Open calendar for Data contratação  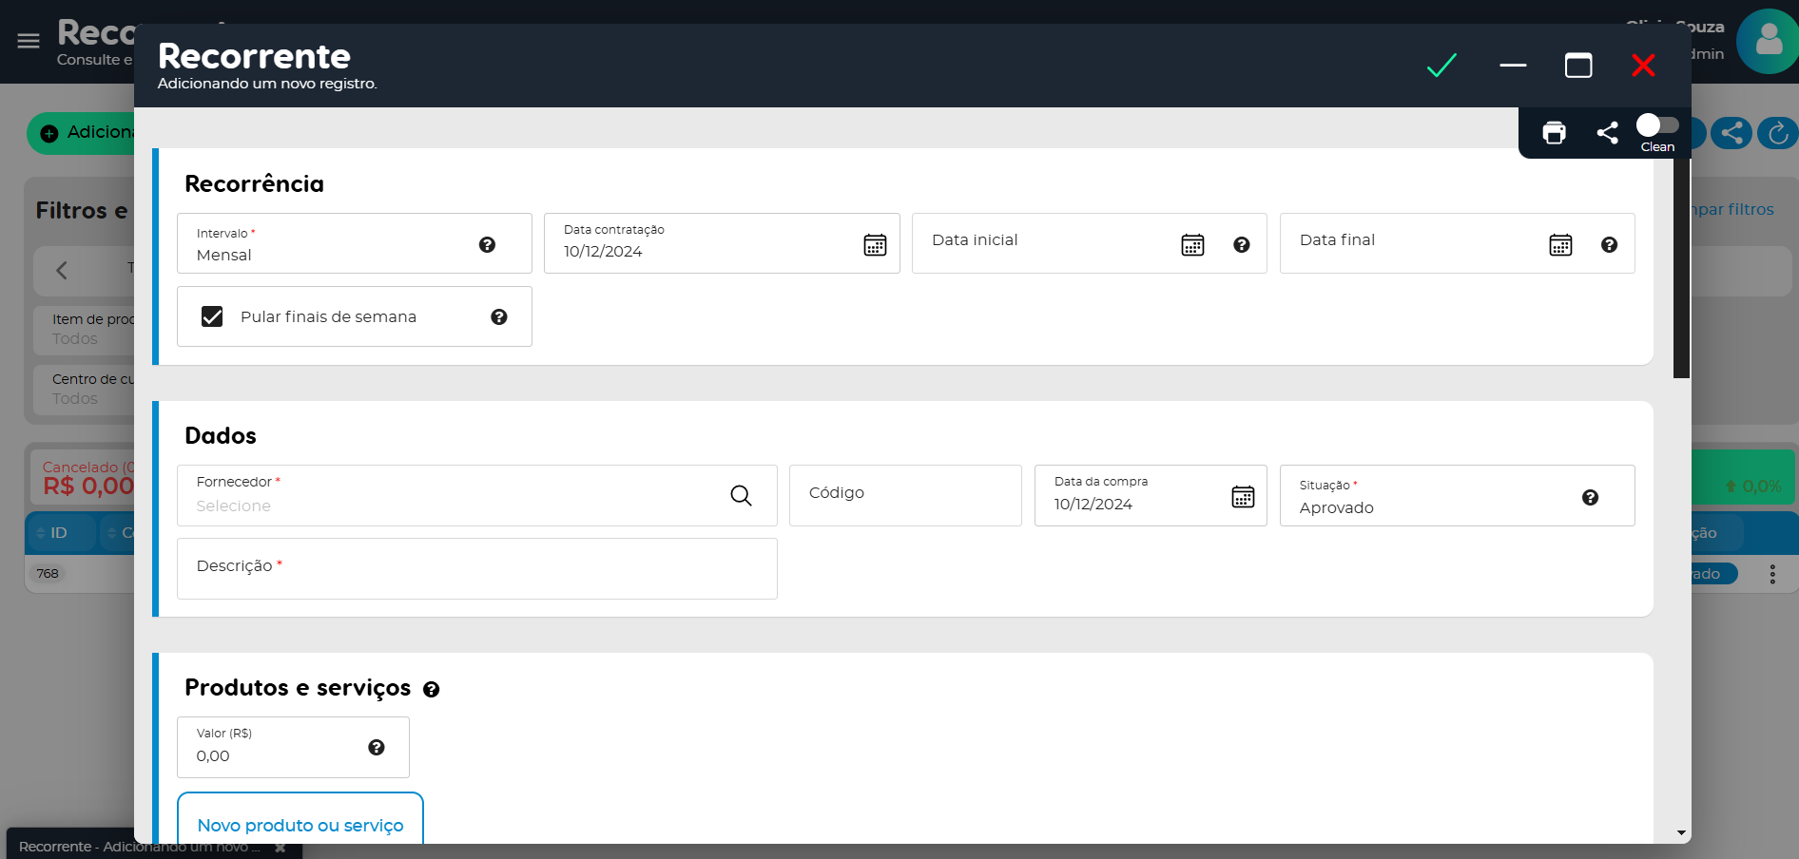(875, 245)
